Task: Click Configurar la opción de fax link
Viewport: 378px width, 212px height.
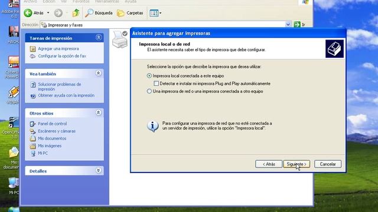Action: point(62,56)
